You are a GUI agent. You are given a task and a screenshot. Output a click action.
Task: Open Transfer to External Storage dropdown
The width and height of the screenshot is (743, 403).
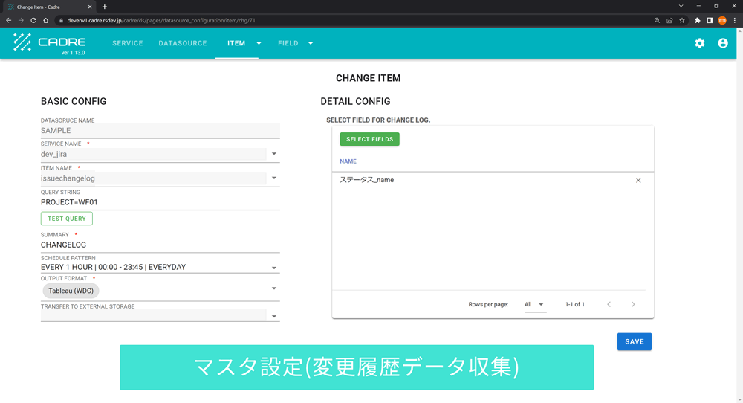(274, 316)
